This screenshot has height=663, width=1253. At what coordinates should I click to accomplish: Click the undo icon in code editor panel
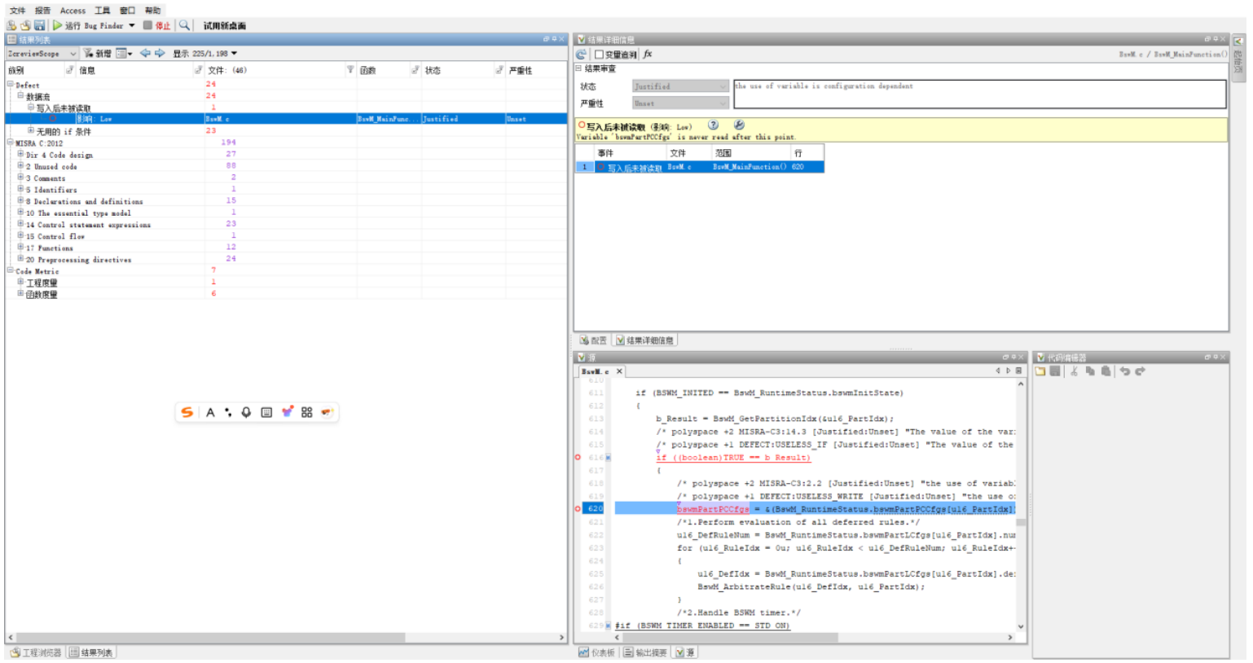[x=1124, y=371]
